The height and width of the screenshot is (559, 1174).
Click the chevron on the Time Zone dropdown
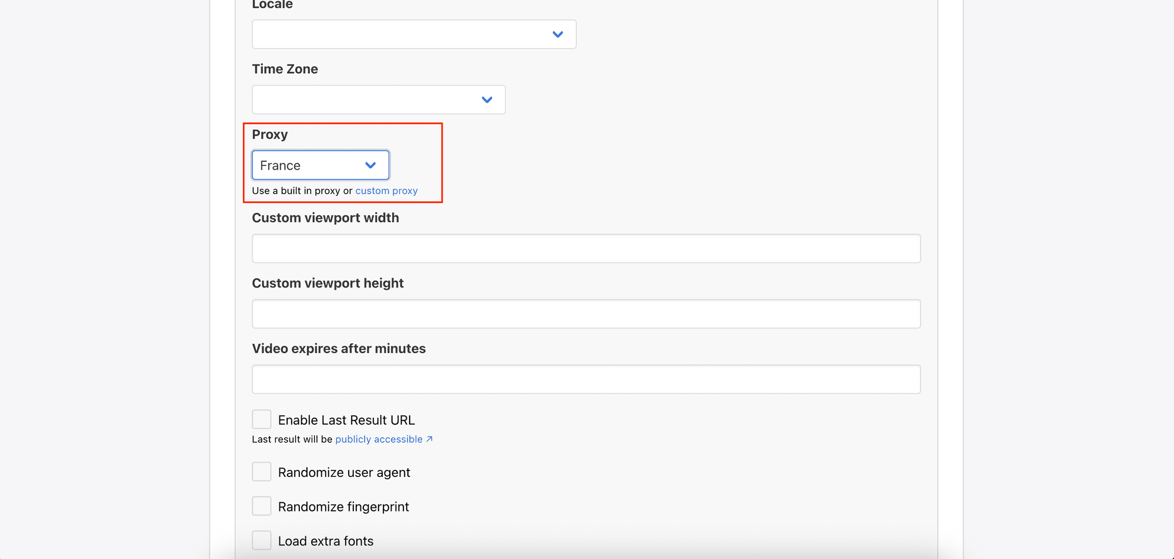[486, 100]
